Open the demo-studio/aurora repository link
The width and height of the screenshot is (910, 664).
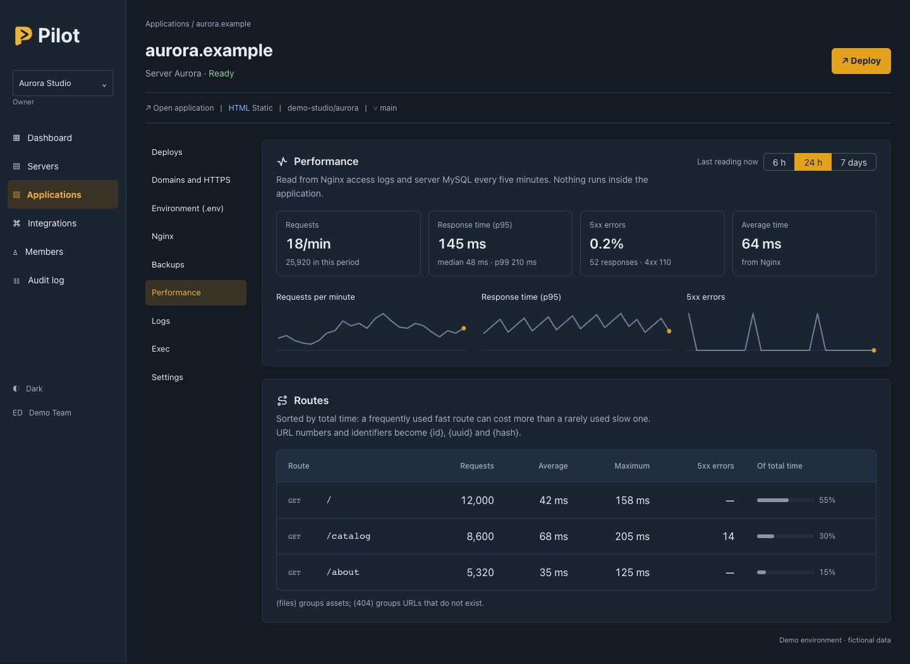point(323,108)
